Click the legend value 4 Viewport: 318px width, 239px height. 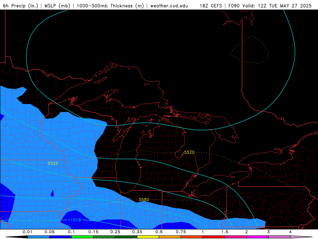pyautogui.click(x=291, y=232)
